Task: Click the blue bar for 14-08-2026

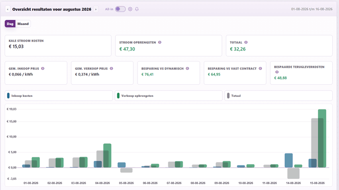Action: (x=289, y=160)
